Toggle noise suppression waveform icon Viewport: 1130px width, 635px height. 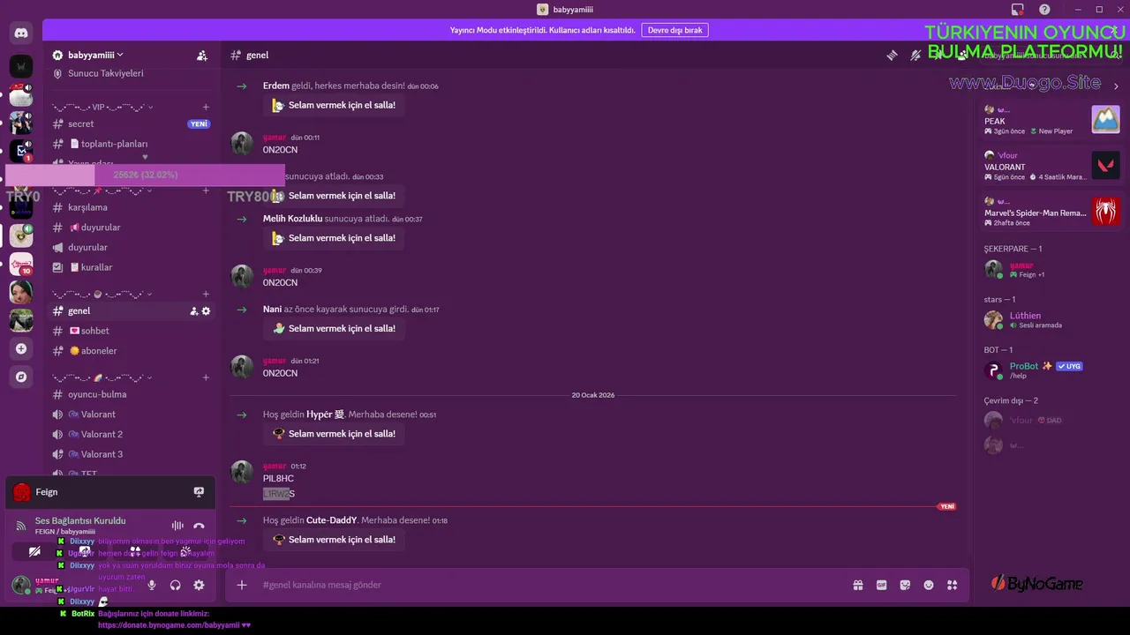tap(177, 526)
